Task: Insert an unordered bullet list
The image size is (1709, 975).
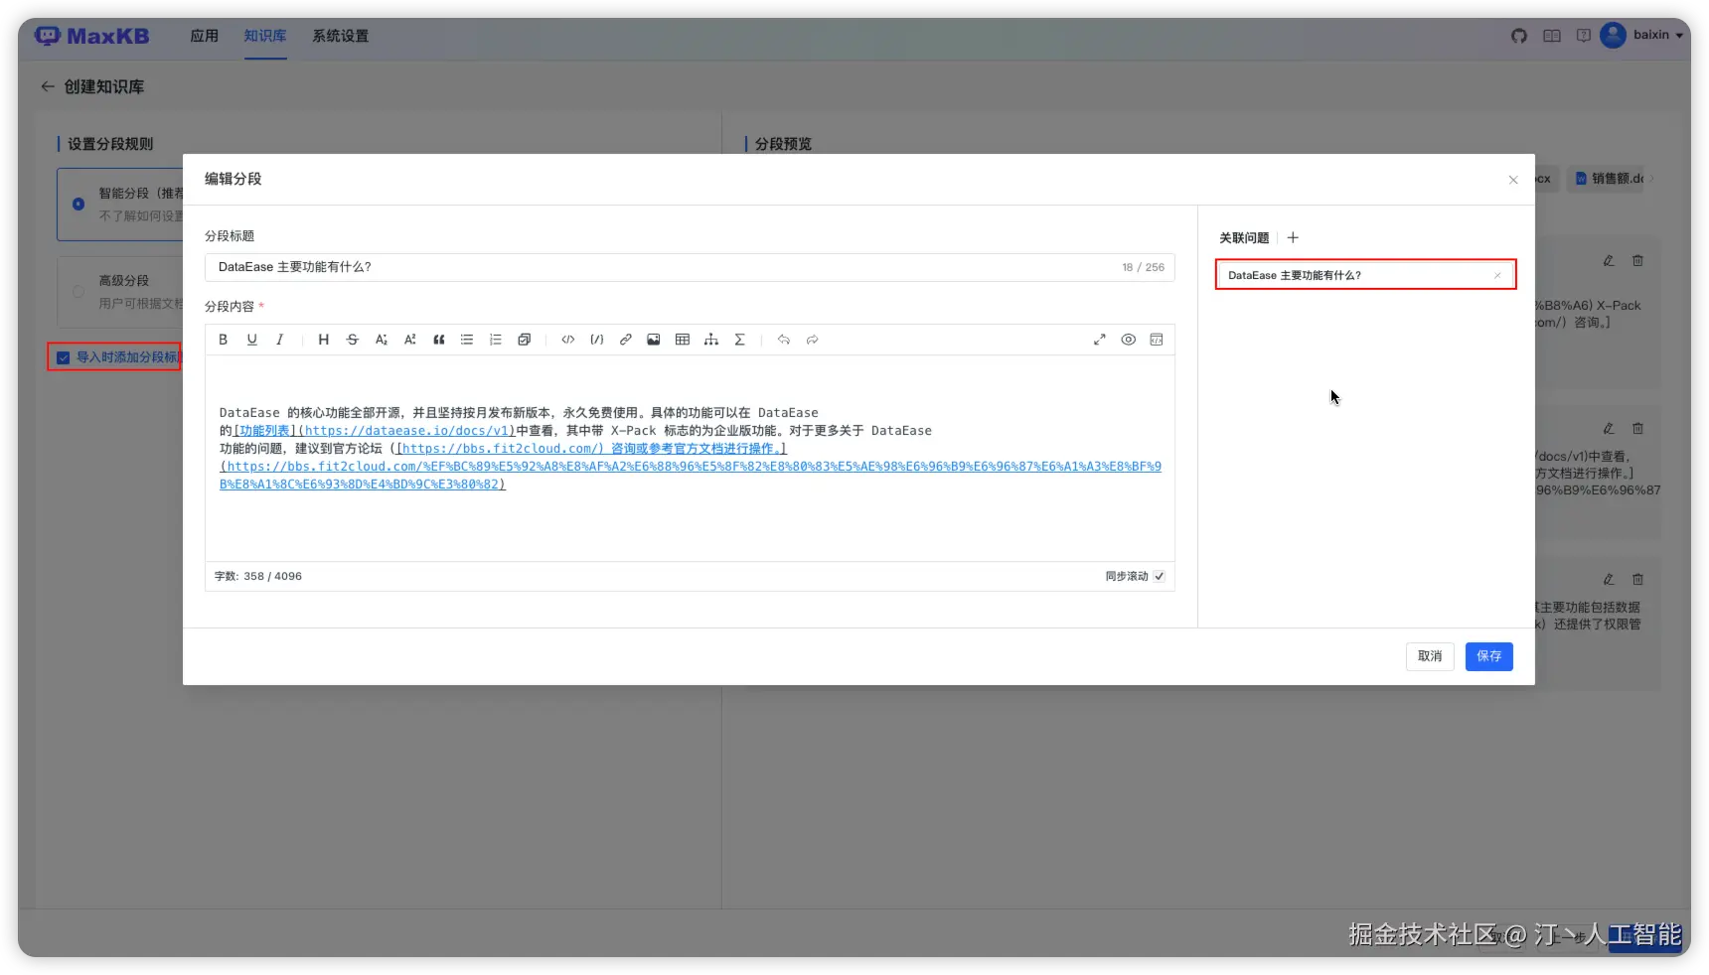Action: click(x=467, y=340)
